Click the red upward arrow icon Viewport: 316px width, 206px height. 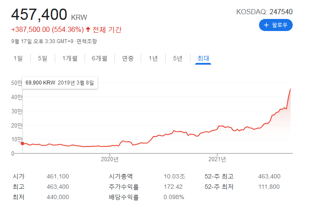pos(88,30)
